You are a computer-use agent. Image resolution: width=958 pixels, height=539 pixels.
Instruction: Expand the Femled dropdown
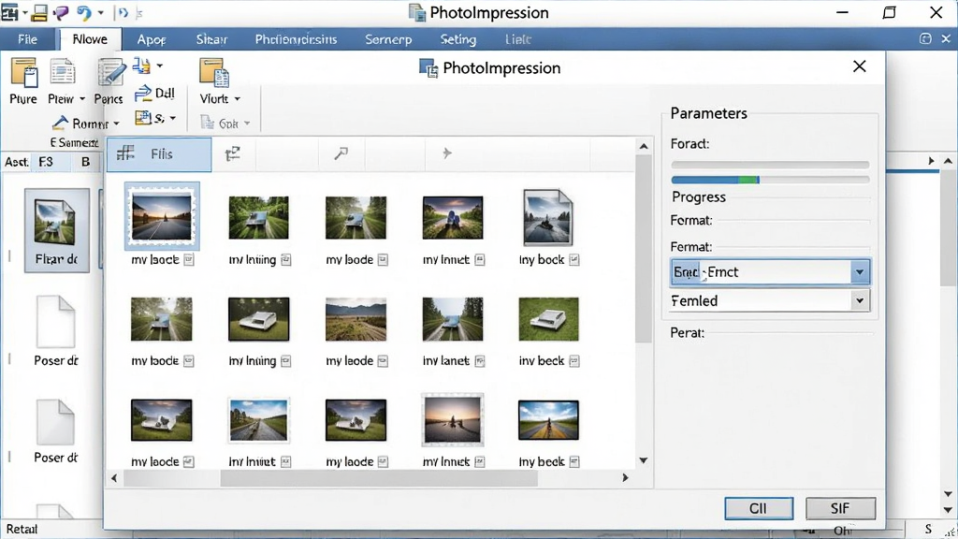860,300
